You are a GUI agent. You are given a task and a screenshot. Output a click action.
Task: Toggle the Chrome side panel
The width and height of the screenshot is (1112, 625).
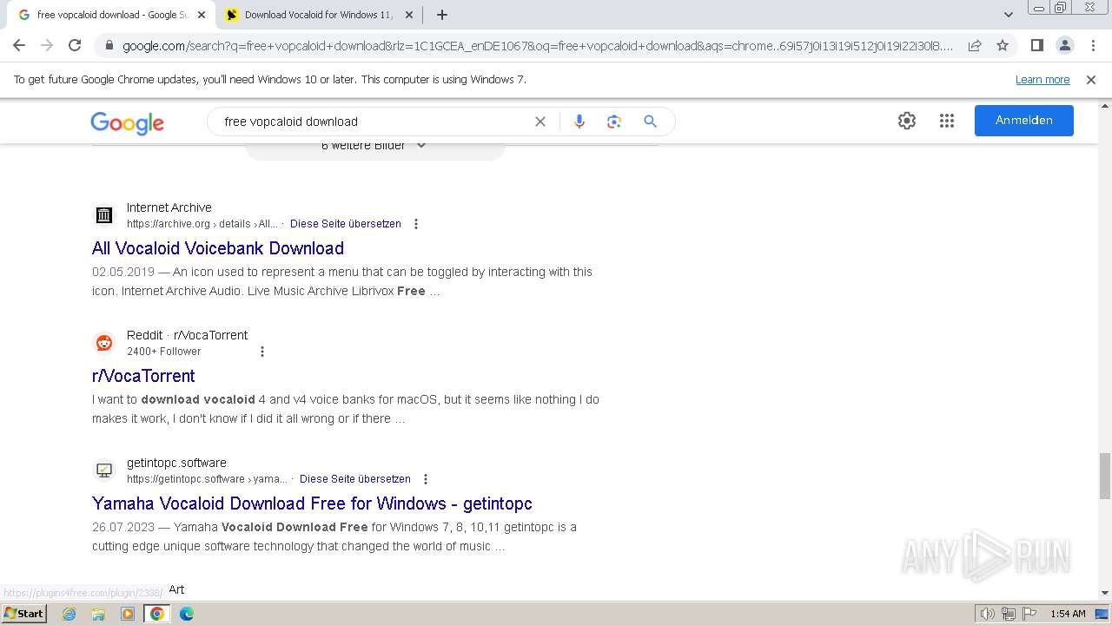pos(1036,45)
